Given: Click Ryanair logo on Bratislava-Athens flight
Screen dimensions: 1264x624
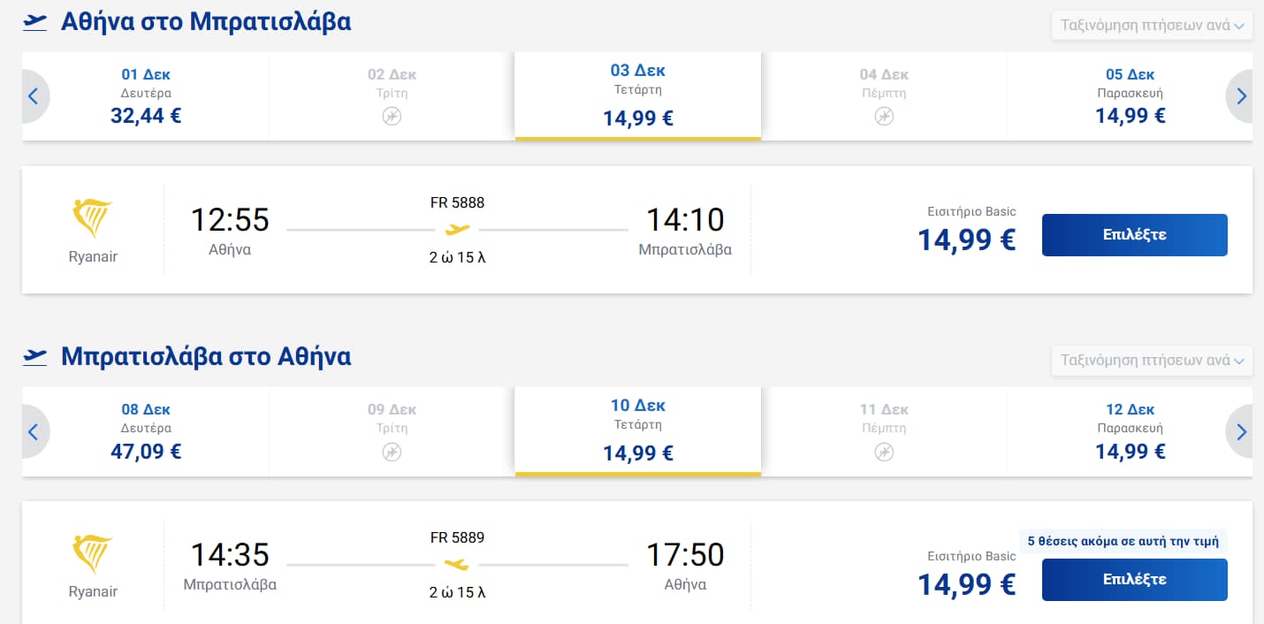Looking at the screenshot, I should [x=92, y=555].
